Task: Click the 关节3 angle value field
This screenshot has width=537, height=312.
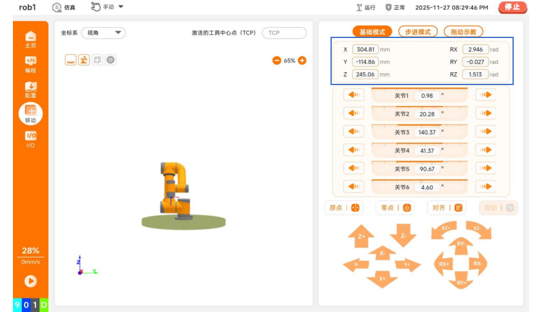Action: [427, 132]
